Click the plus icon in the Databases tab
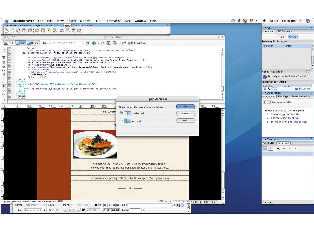 265,102
